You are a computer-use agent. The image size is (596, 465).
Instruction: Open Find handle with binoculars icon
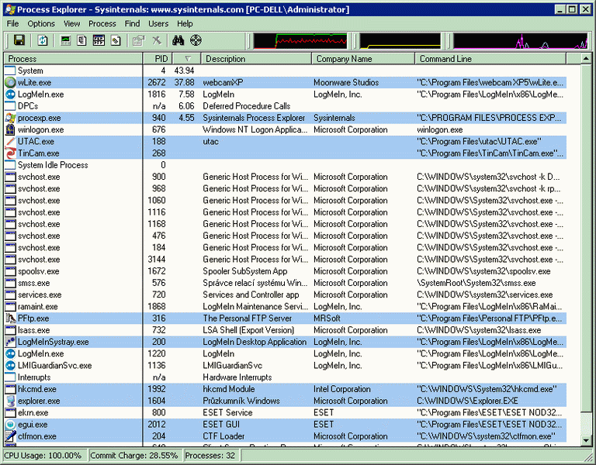[x=178, y=40]
